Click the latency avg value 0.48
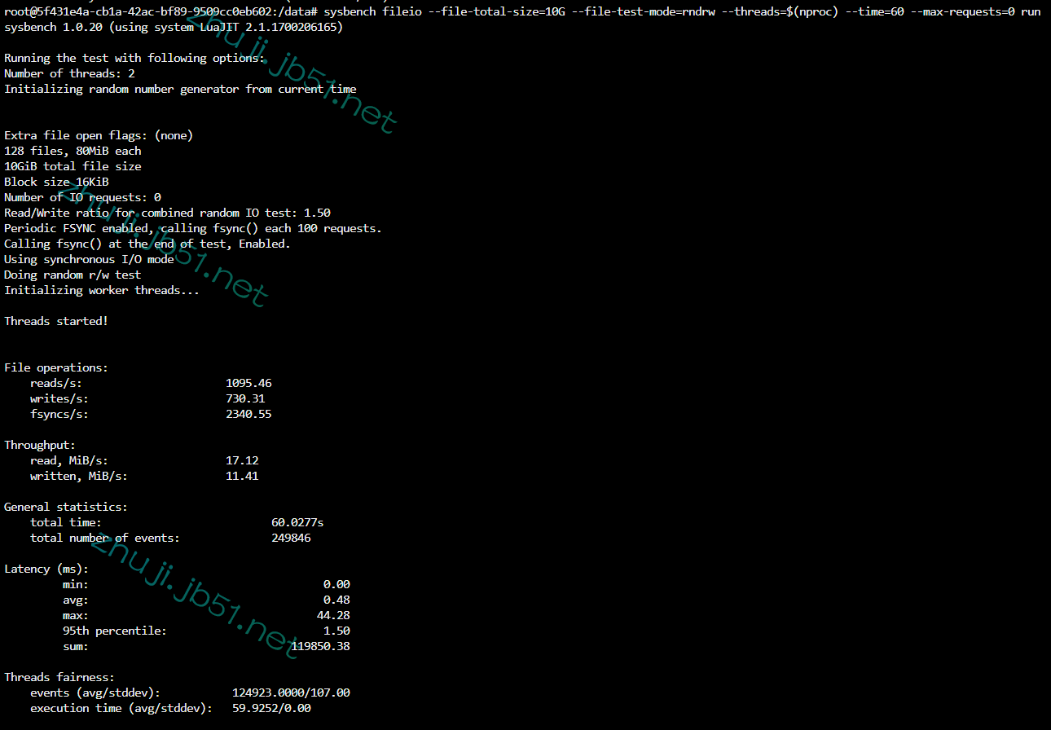 click(336, 600)
